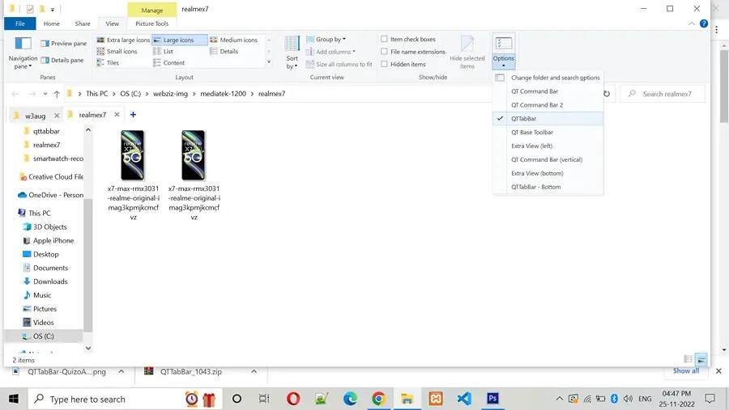Open the Home ribbon tab
This screenshot has height=410, width=729.
(52, 23)
